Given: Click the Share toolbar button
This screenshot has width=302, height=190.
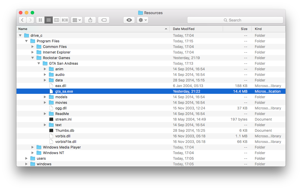Looking at the screenshot, I should (90, 20).
